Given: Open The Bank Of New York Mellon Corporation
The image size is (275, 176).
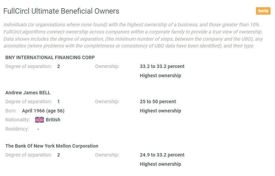Looking at the screenshot, I should click(x=52, y=146).
